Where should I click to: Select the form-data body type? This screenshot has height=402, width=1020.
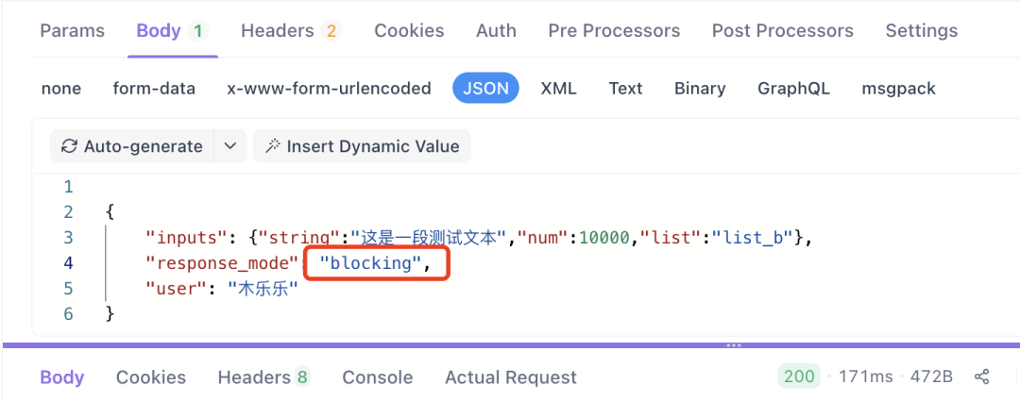pyautogui.click(x=154, y=89)
